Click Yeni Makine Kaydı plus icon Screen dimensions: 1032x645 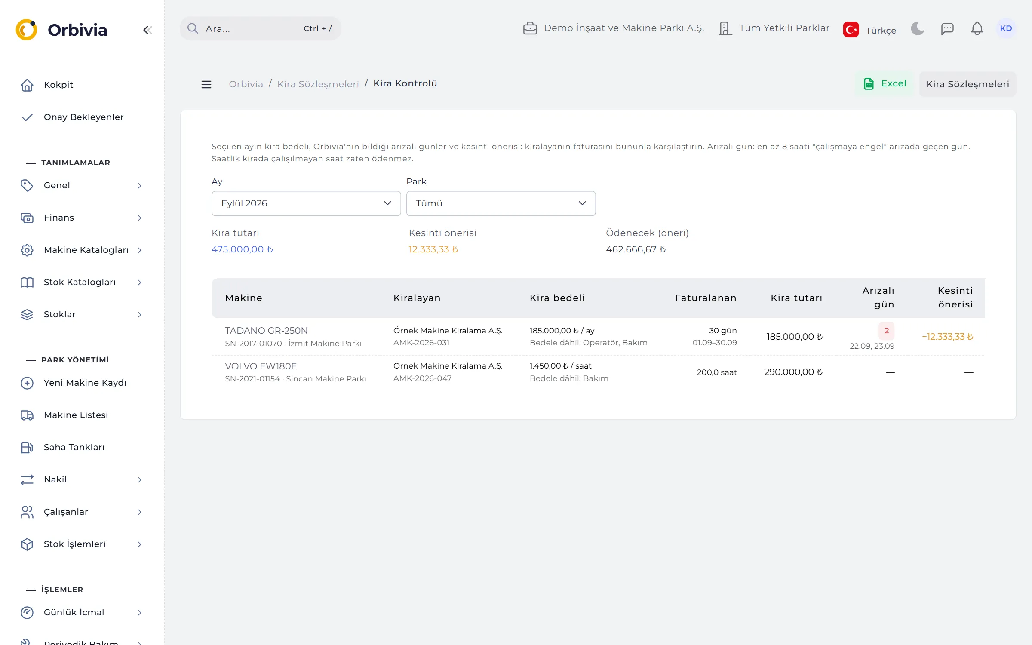(27, 383)
